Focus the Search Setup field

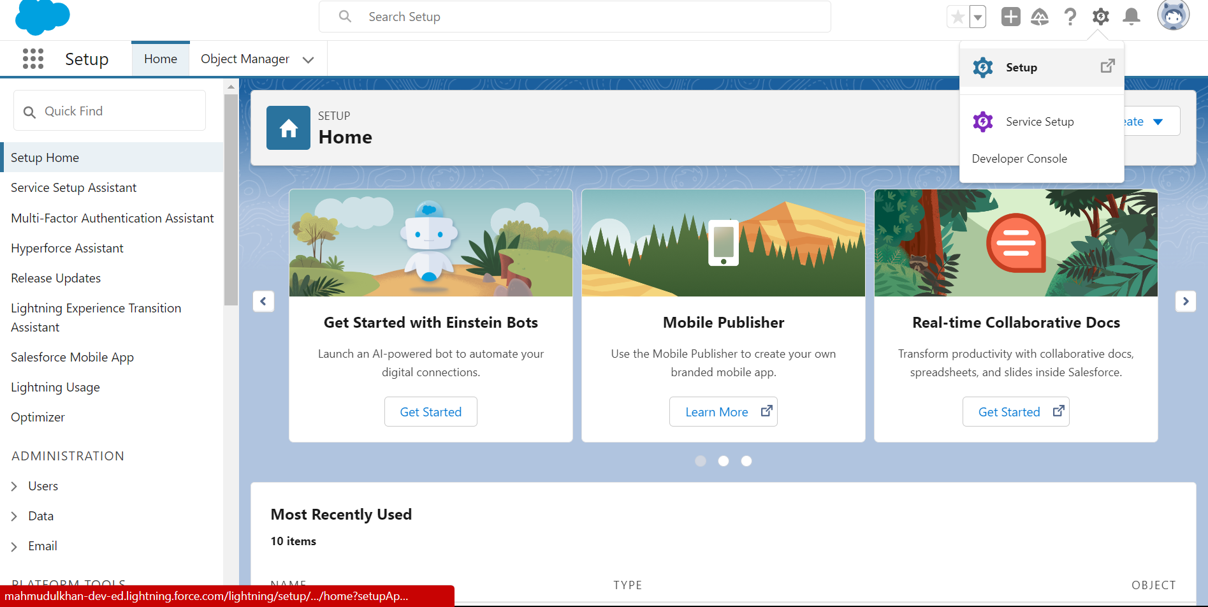[575, 17]
